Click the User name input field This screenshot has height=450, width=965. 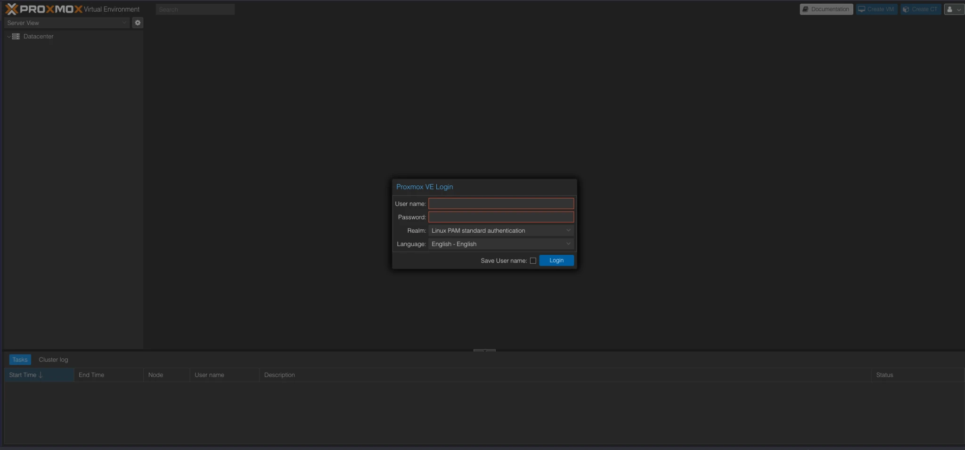[x=501, y=204]
